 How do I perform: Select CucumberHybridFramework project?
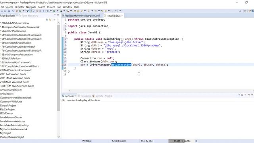(x=16, y=98)
